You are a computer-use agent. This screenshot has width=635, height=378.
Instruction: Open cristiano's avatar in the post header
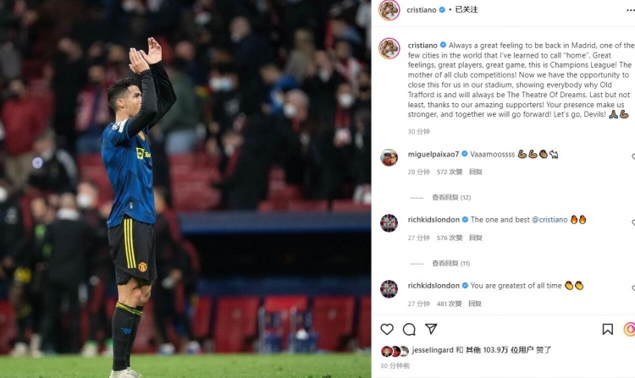[x=389, y=9]
